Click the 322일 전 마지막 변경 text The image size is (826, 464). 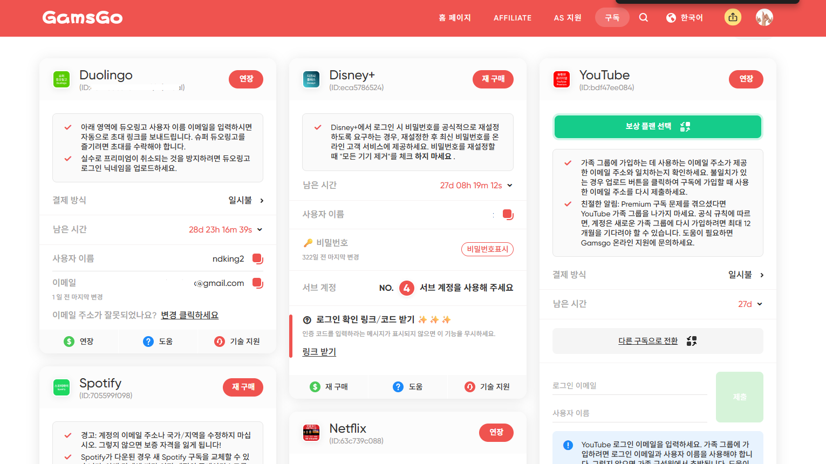(x=331, y=257)
